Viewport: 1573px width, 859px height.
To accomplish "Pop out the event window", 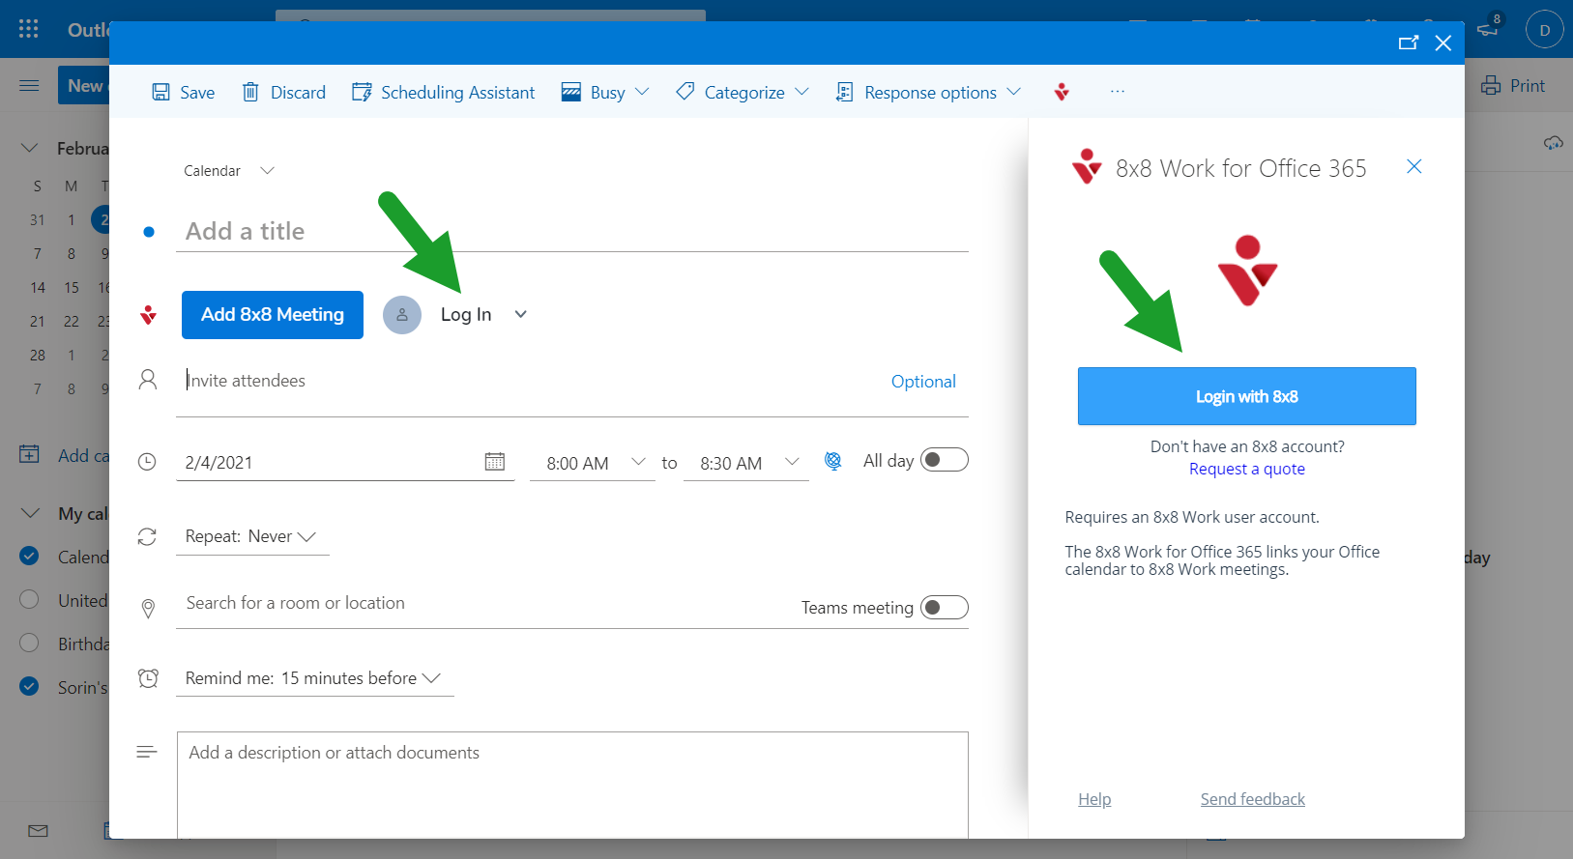I will pyautogui.click(x=1409, y=43).
